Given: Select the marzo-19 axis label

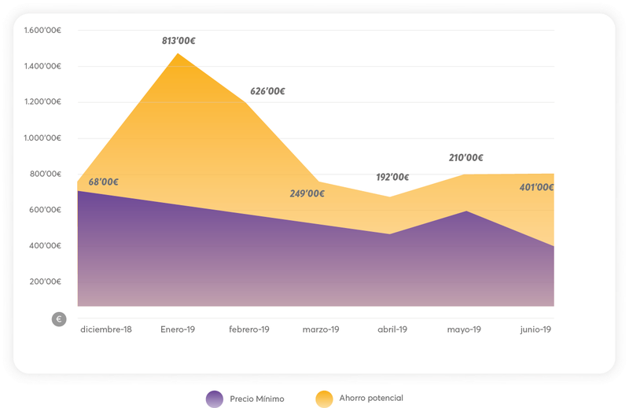Looking at the screenshot, I should click(321, 329).
